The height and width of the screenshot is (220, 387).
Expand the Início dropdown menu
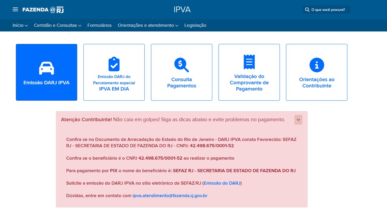click(x=20, y=25)
